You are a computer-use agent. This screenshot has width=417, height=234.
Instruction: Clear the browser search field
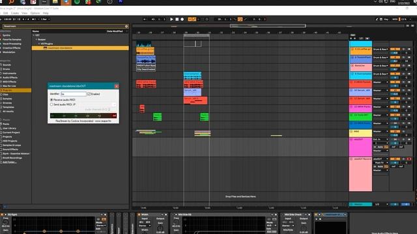tap(126, 26)
